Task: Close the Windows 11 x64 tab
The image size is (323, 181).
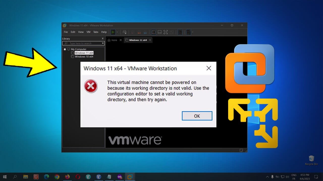Action: point(150,40)
